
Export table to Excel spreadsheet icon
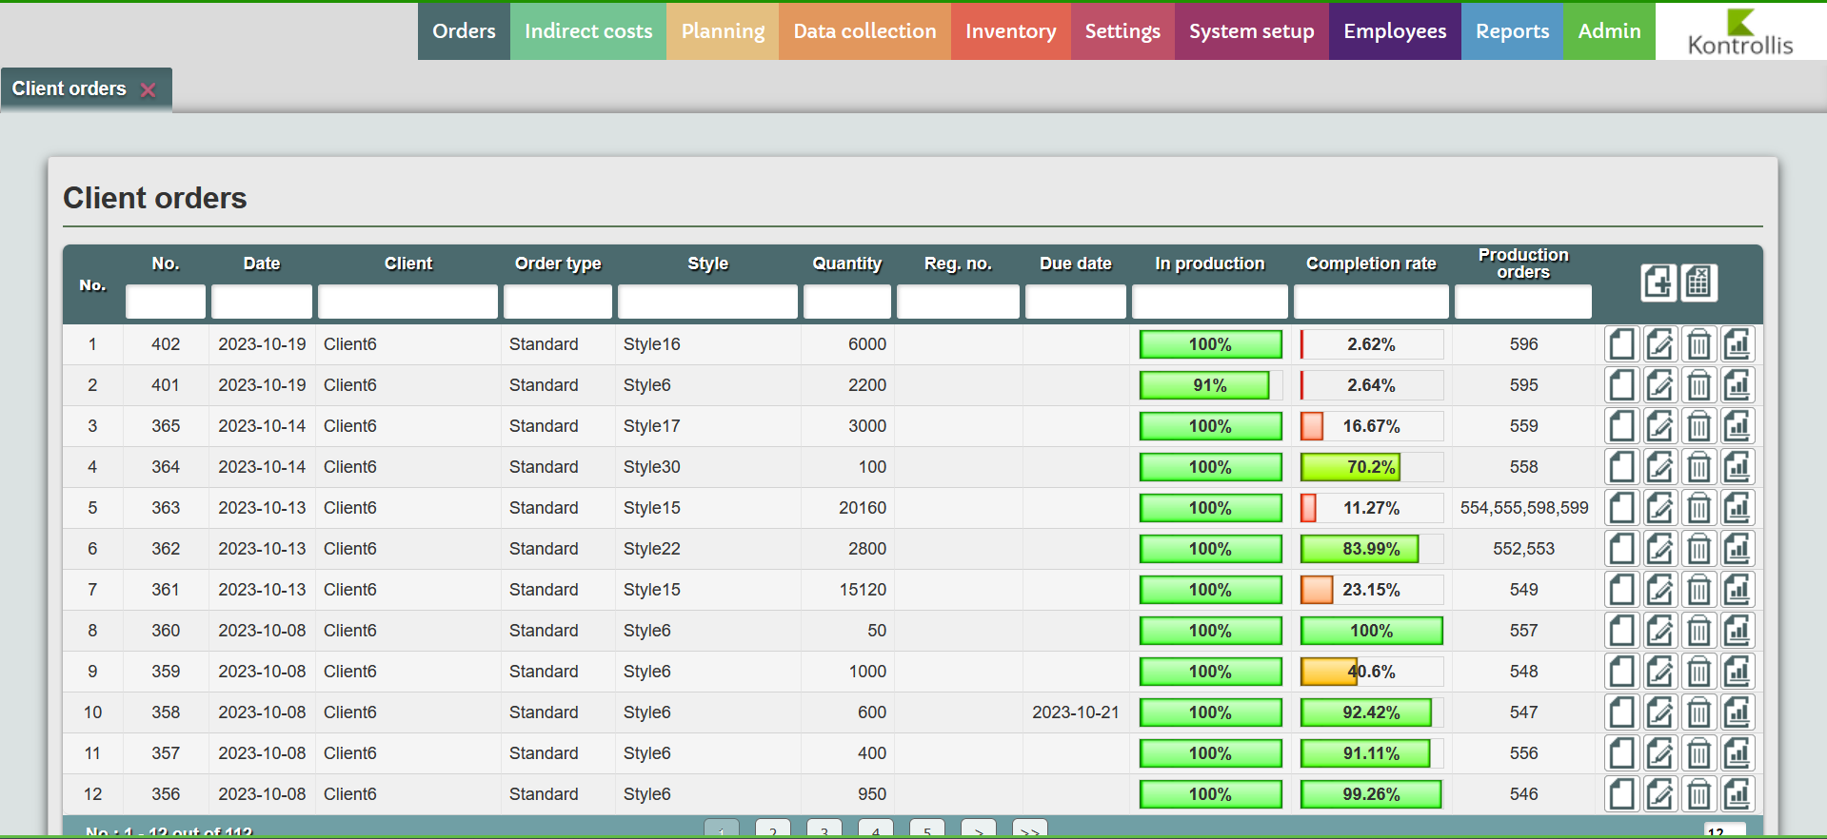click(1699, 283)
